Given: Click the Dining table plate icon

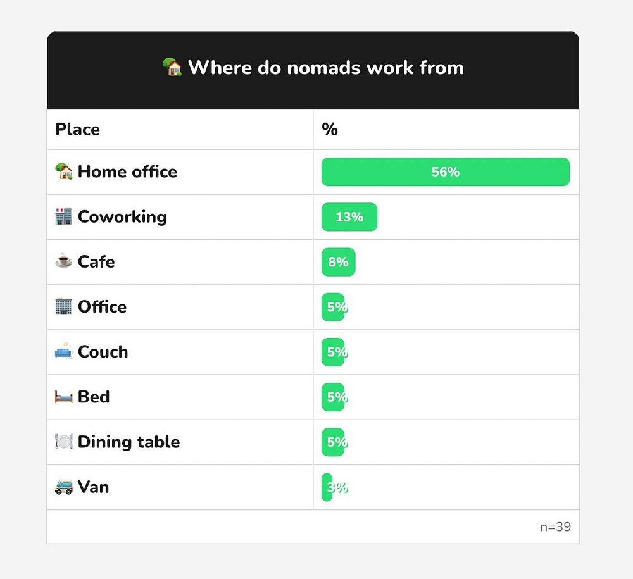Looking at the screenshot, I should click(64, 442).
